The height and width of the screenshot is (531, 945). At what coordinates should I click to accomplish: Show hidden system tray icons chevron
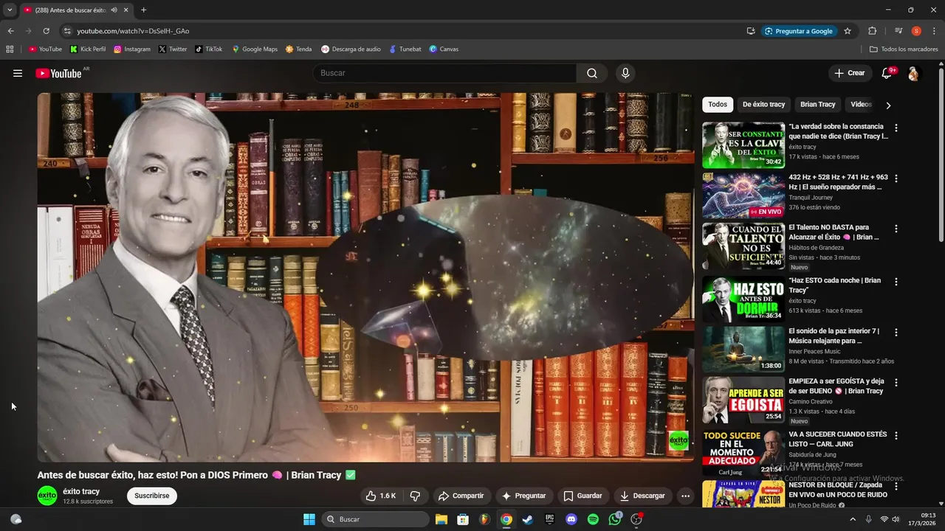(x=853, y=519)
